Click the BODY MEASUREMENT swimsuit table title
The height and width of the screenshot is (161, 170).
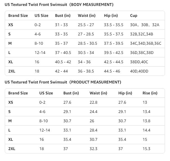59,5
